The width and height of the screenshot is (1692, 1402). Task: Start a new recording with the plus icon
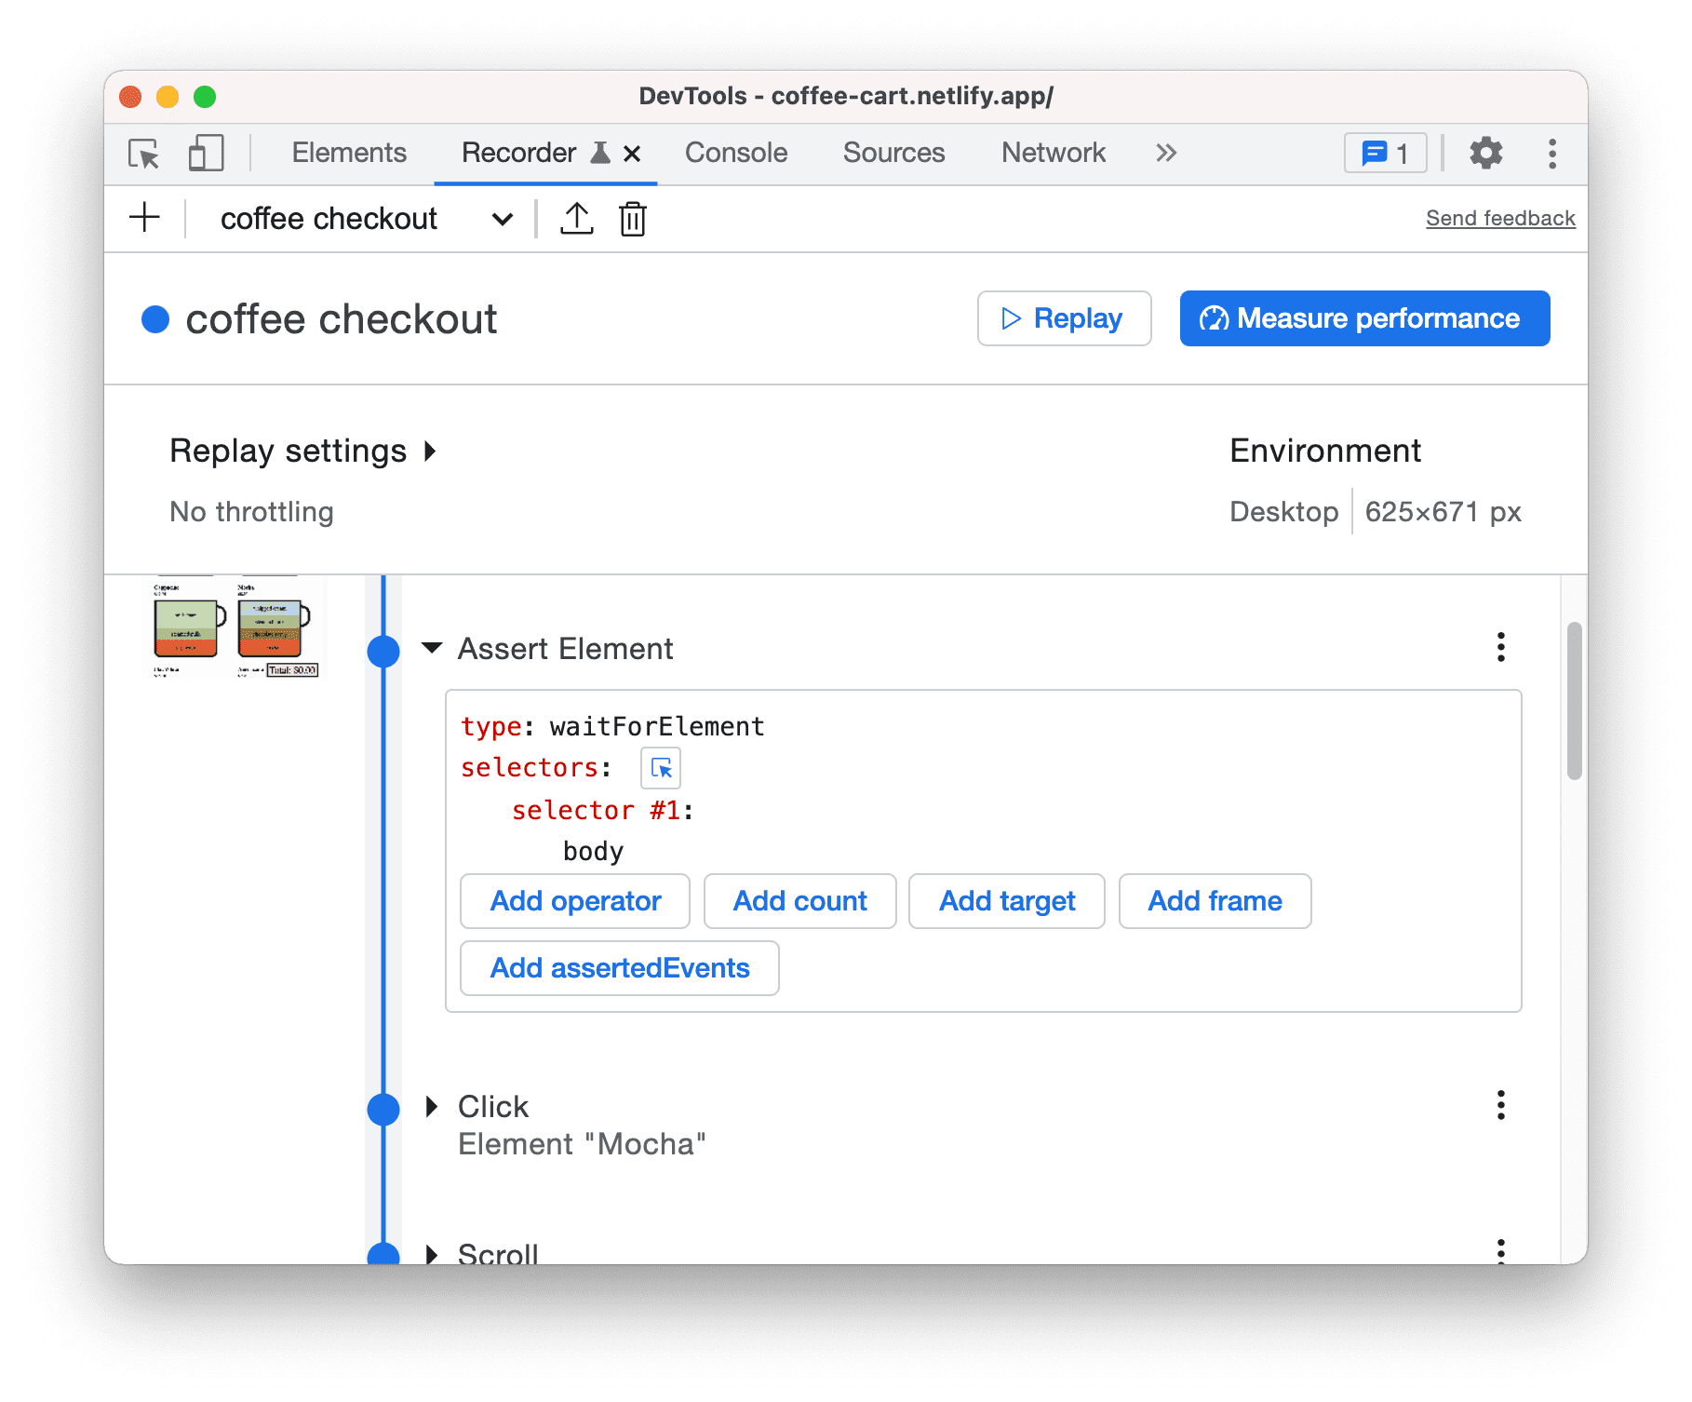[x=144, y=218]
